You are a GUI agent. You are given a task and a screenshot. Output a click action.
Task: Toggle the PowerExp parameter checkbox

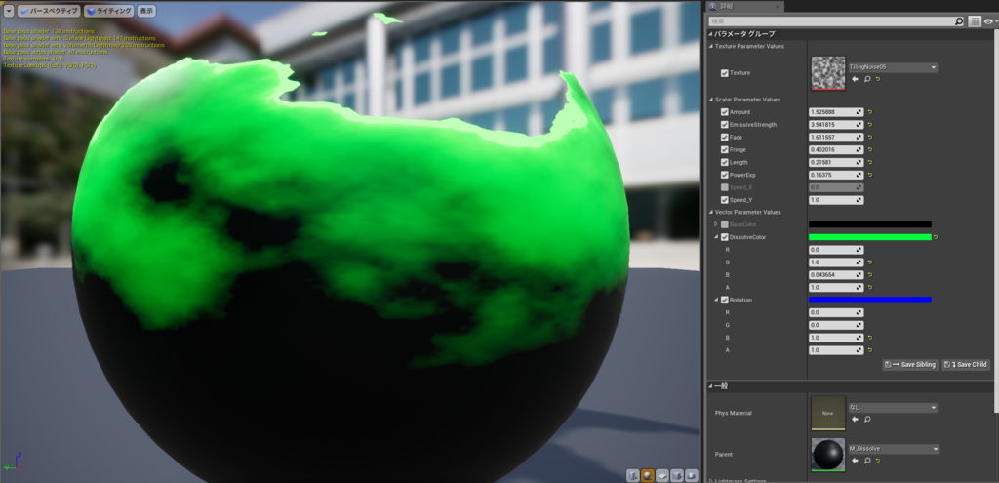(725, 175)
